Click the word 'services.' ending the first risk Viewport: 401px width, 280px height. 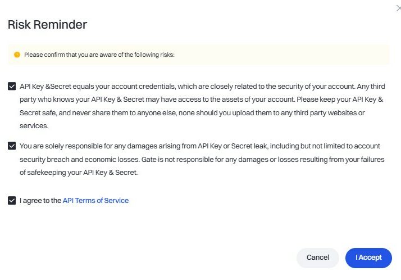34,126
